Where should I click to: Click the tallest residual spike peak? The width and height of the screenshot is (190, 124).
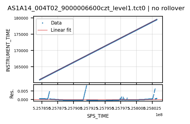[87, 86]
